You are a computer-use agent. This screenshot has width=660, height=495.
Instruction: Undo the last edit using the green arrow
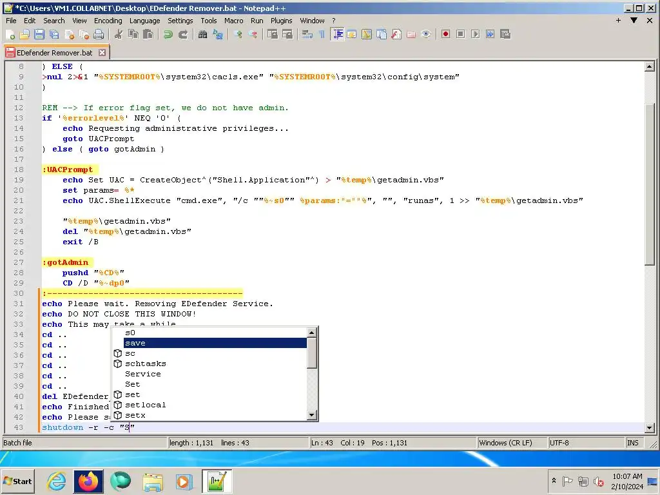pos(168,35)
